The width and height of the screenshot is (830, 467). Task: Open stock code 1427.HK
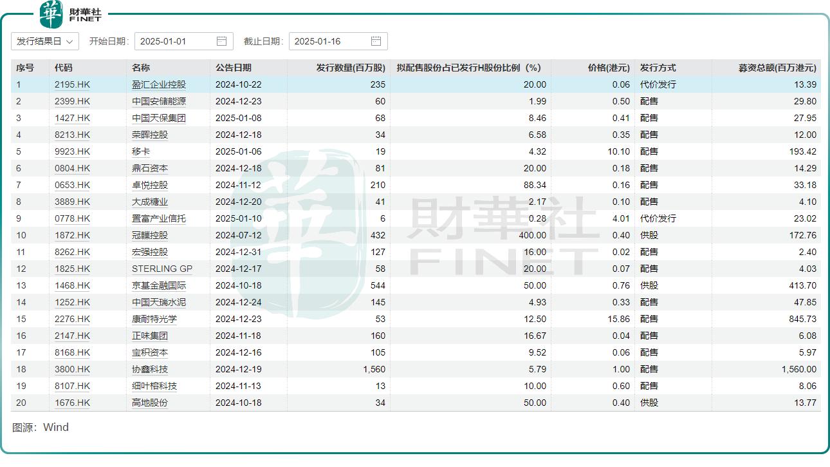73,118
